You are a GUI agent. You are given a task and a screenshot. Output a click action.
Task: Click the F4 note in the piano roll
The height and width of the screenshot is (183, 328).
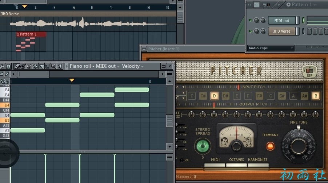pos(132,90)
